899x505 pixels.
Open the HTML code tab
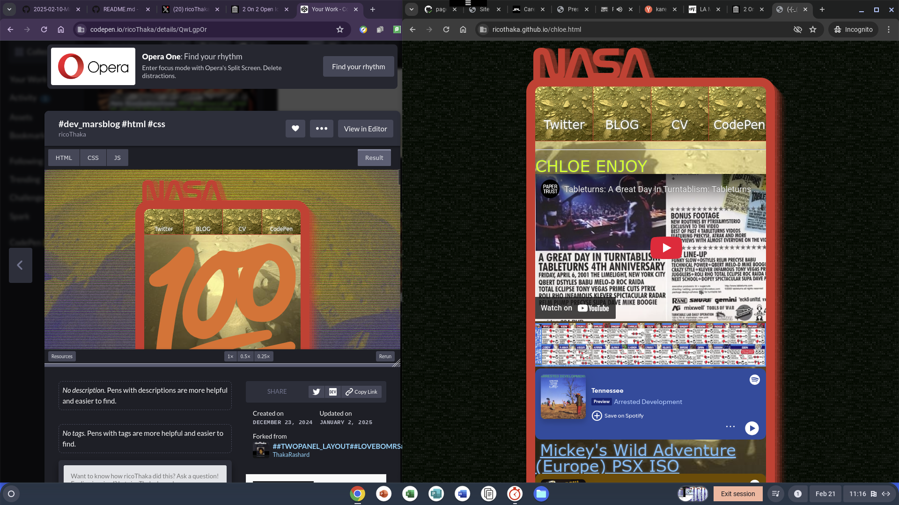click(x=64, y=158)
